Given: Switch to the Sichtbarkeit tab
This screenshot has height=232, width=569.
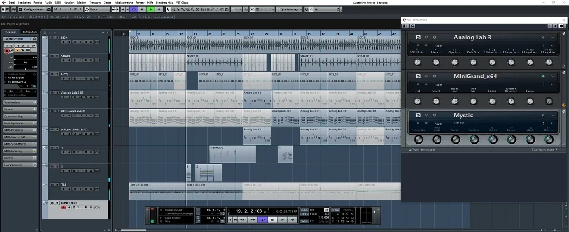Looking at the screenshot, I should (x=29, y=32).
